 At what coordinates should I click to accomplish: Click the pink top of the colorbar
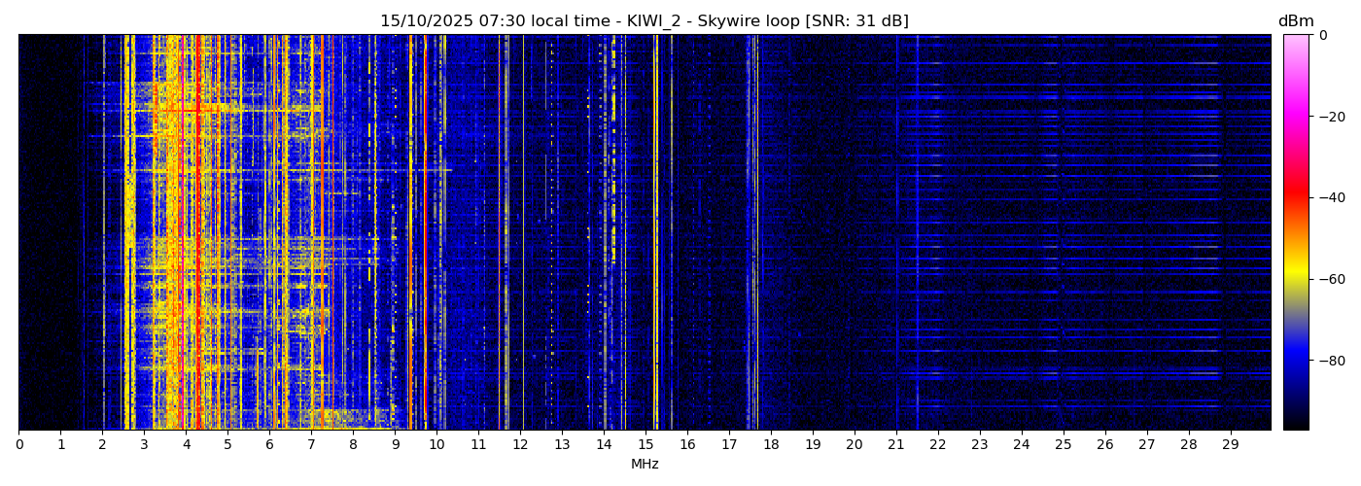tap(1296, 41)
